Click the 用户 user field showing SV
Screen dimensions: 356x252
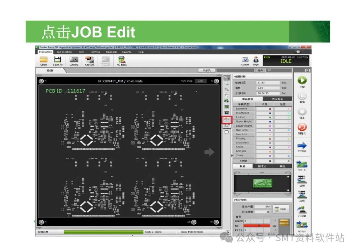click(x=279, y=71)
